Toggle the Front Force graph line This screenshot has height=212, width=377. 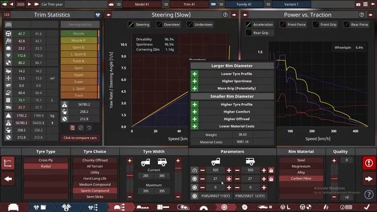(283, 25)
